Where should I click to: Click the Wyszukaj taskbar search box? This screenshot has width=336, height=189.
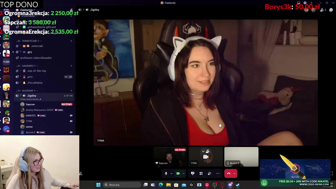tap(122, 185)
